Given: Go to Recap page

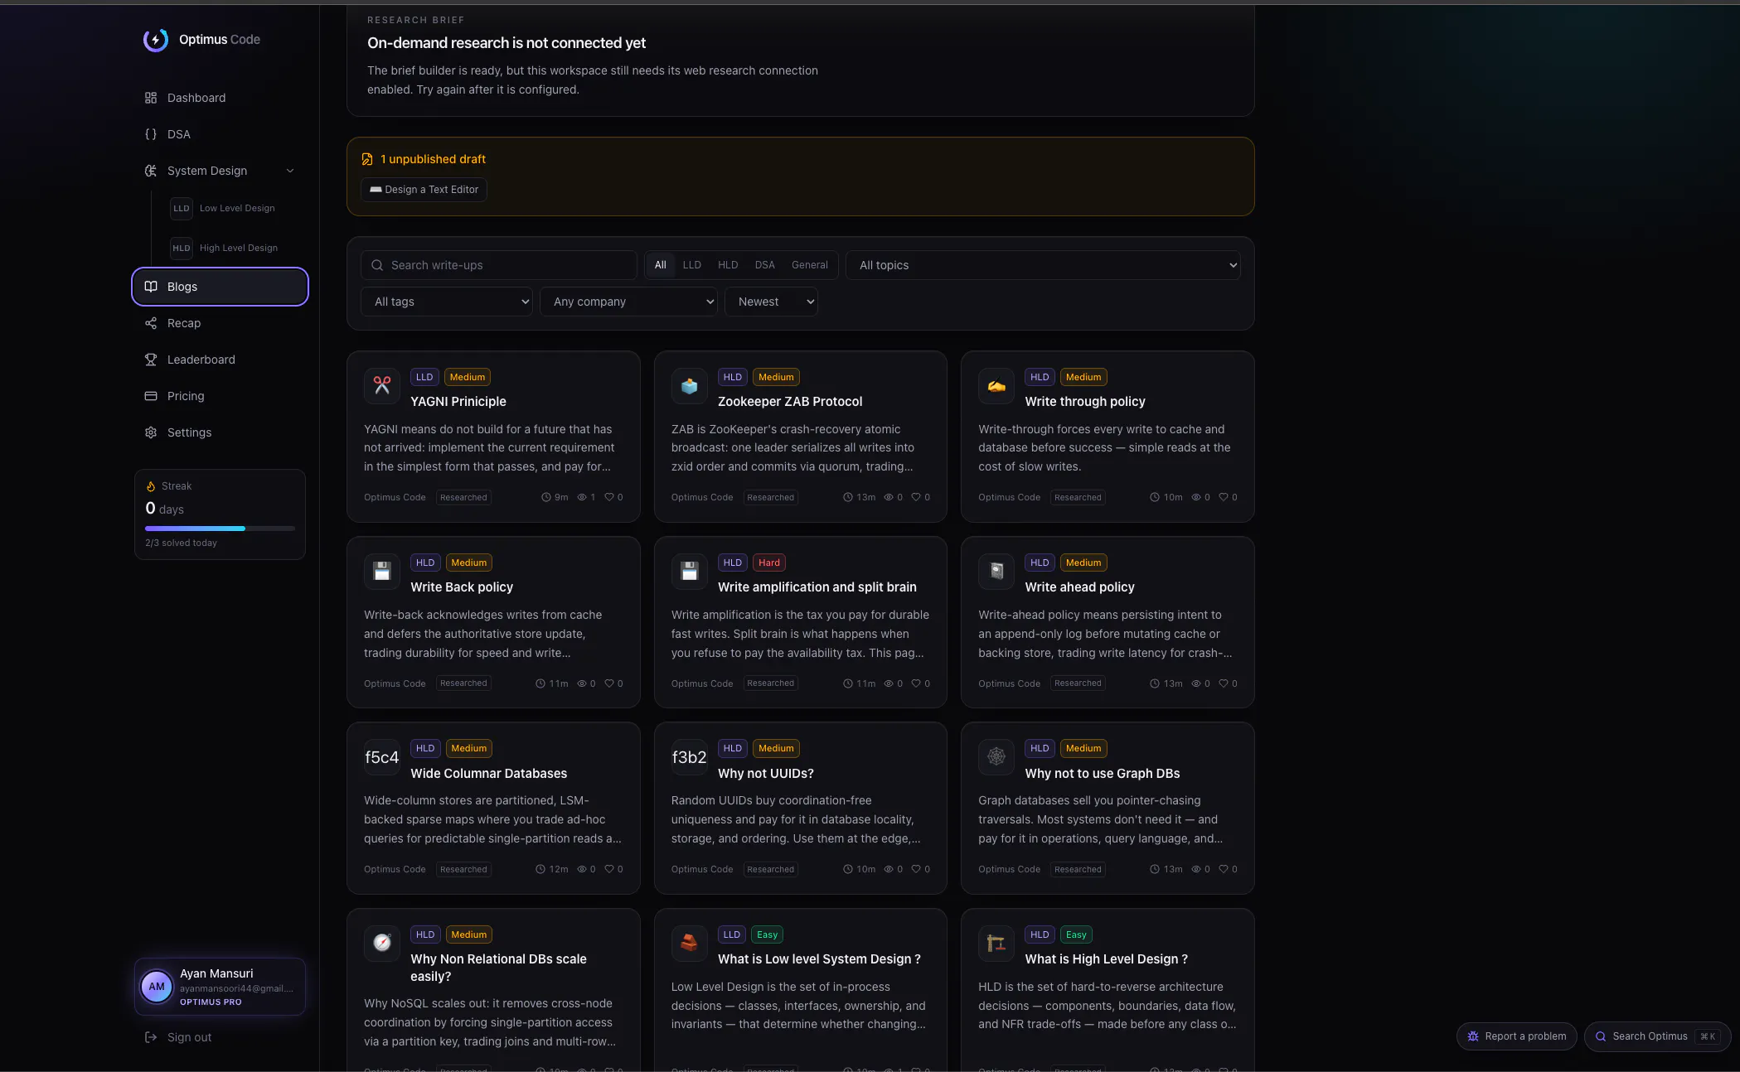Looking at the screenshot, I should (220, 323).
